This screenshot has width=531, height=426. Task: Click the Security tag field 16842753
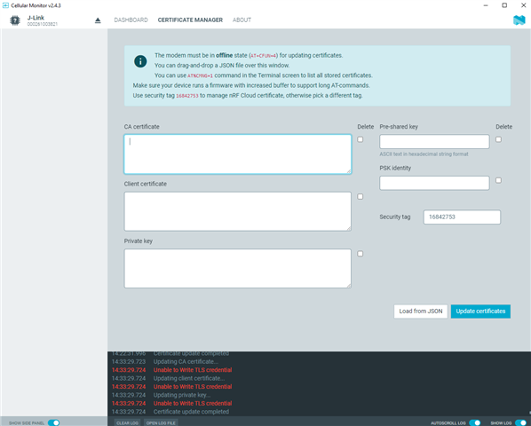coord(462,217)
